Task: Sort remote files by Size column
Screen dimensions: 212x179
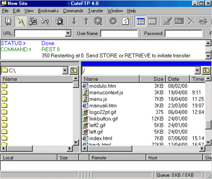Action: 153,79
